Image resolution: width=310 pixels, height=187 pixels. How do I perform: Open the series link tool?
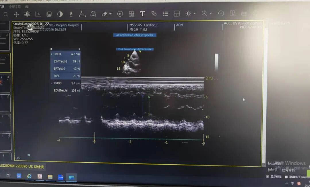pyautogui.click(x=154, y=14)
